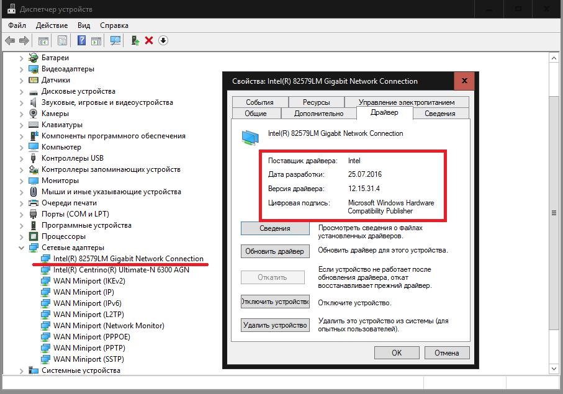Open the Справка menu

click(114, 25)
